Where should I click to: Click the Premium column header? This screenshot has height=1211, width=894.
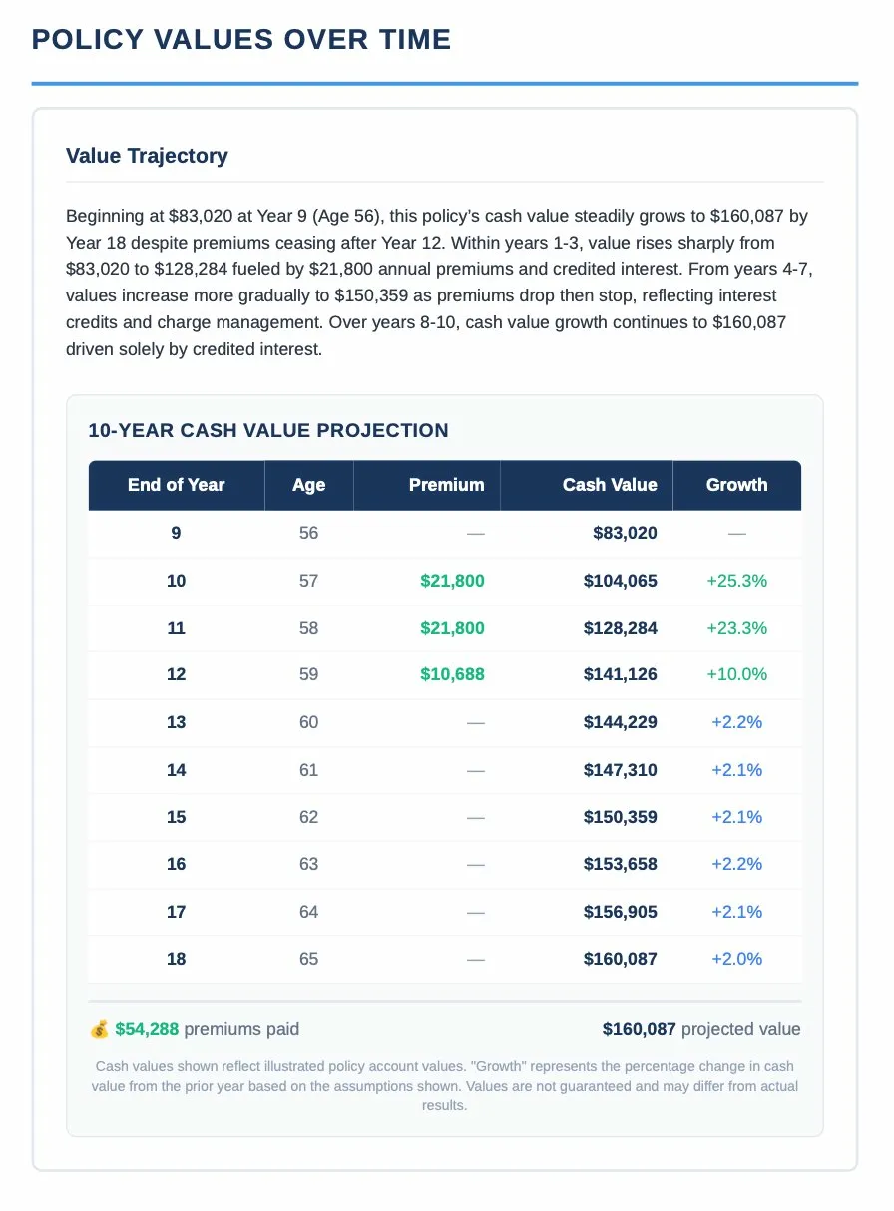coord(446,485)
